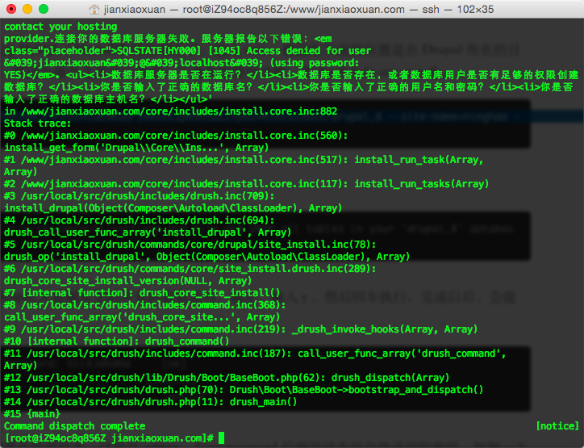
Task: Click the home folder icon in title bar
Action: click(94, 10)
